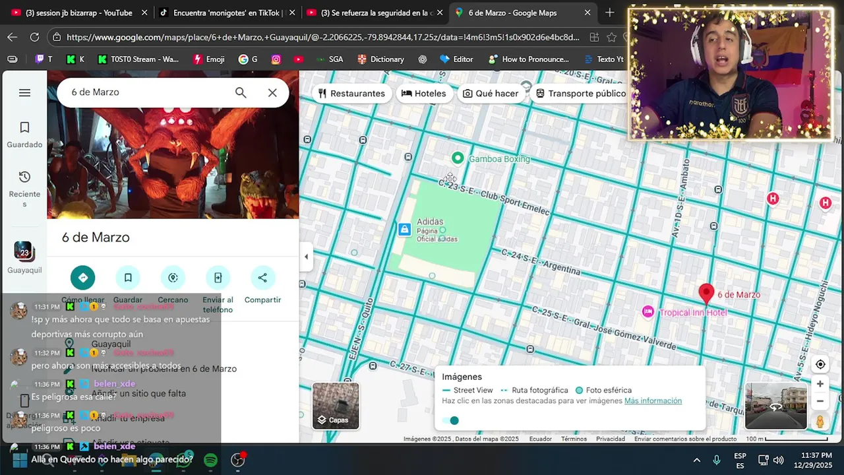
Task: Open the Guayaquil recent item in sidebar
Action: click(24, 258)
